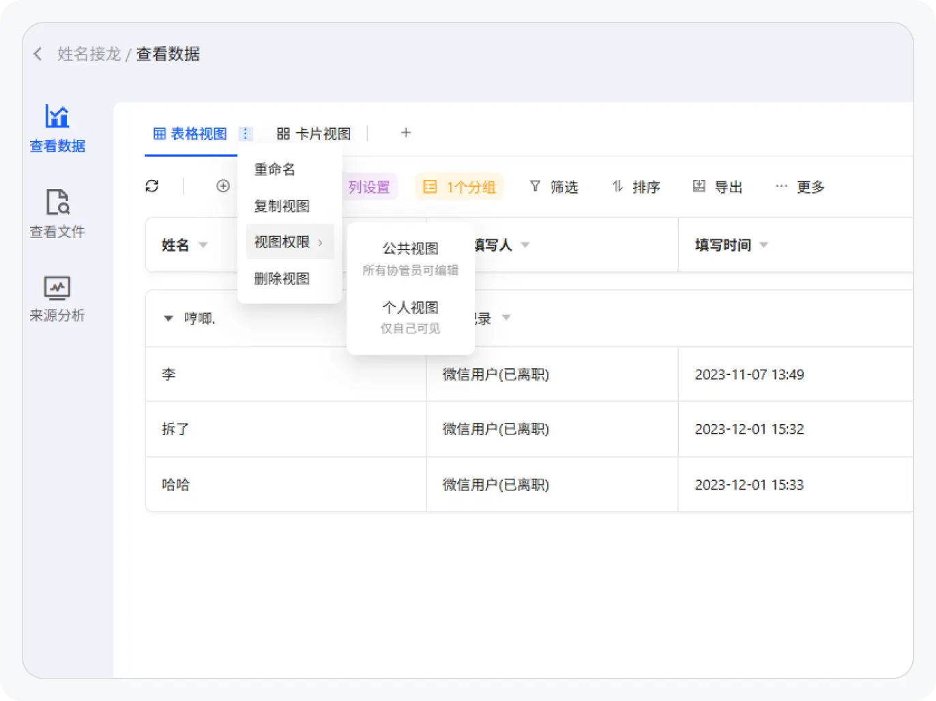Screen dimensions: 936x701
Task: Click 微信用户(已离职) in the 李 row
Action: tap(496, 374)
